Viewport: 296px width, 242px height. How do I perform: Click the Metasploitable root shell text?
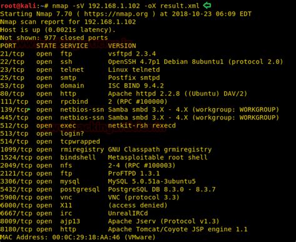click(x=157, y=158)
